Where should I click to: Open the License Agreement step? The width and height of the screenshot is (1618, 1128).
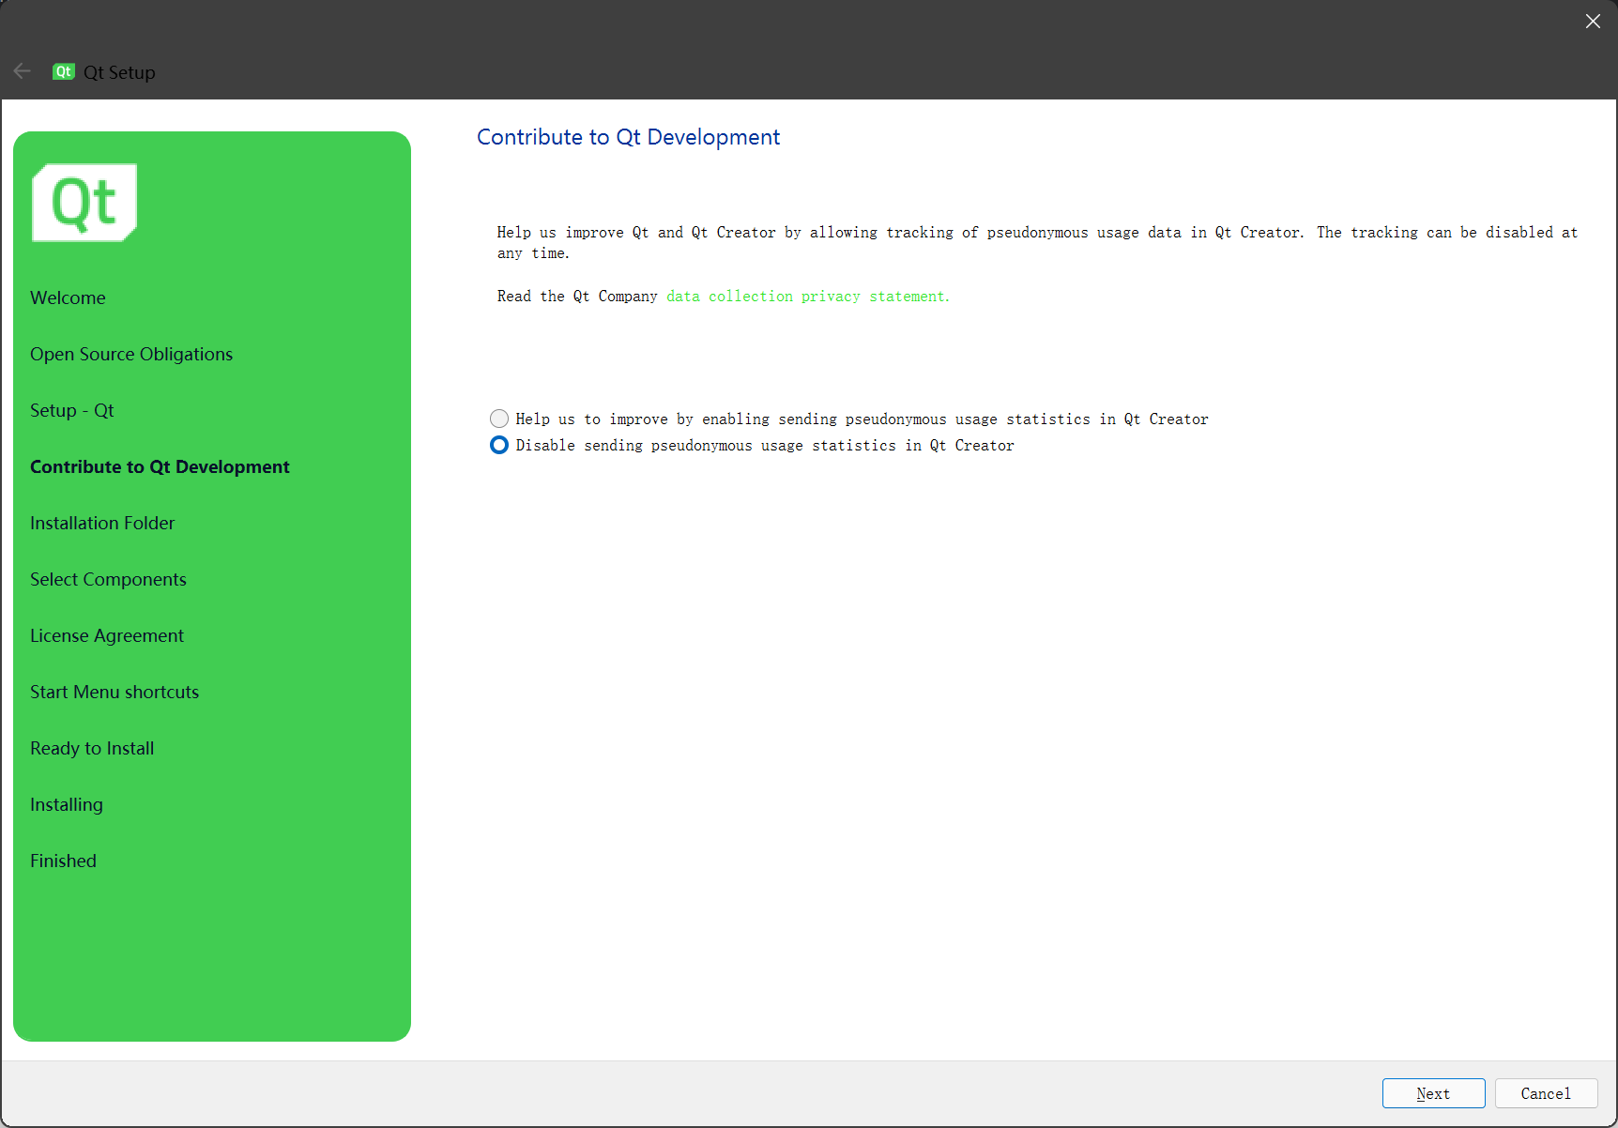pyautogui.click(x=106, y=635)
